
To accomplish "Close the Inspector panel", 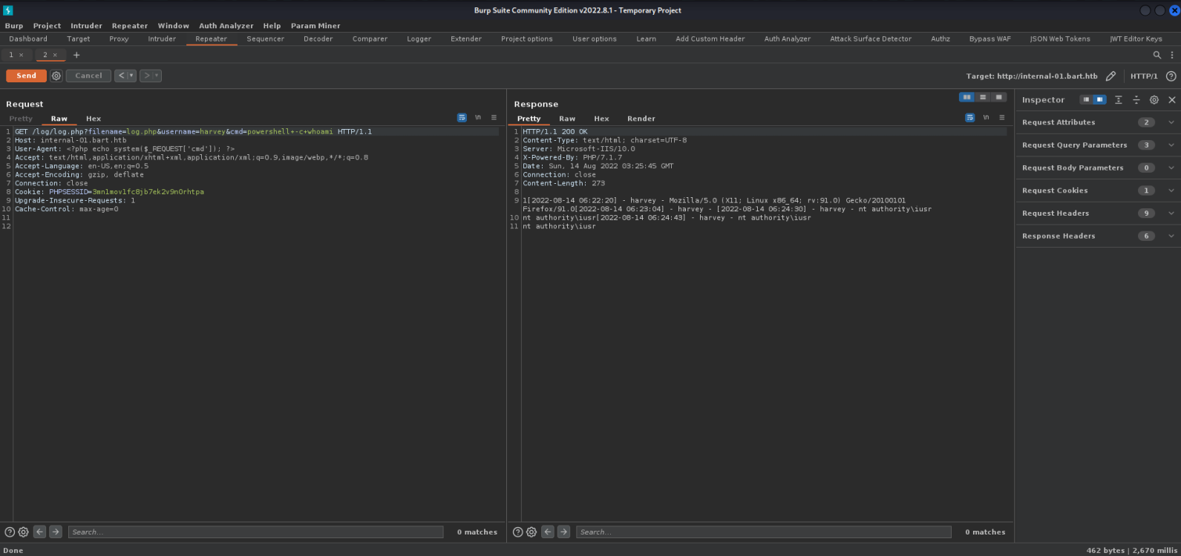I will (x=1172, y=99).
